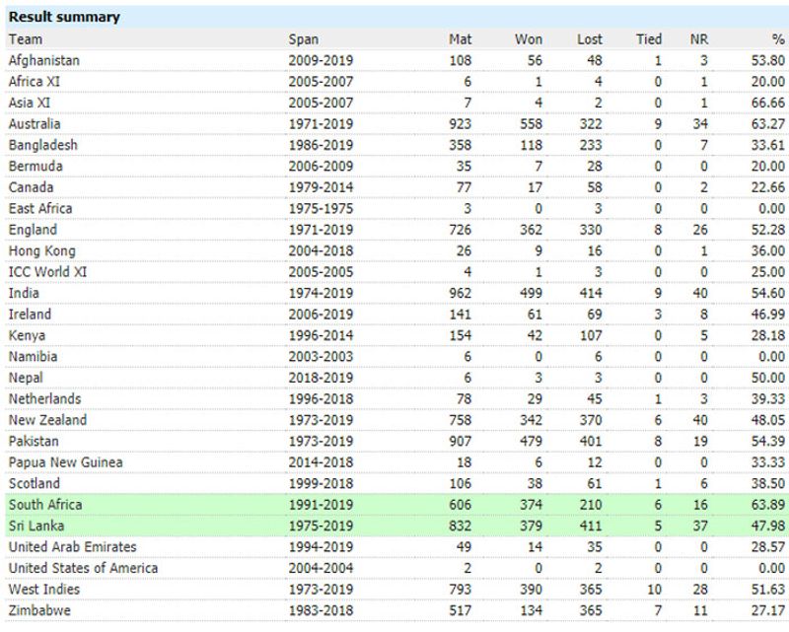The width and height of the screenshot is (789, 632).
Task: Click the percentage column header
Action: (778, 39)
